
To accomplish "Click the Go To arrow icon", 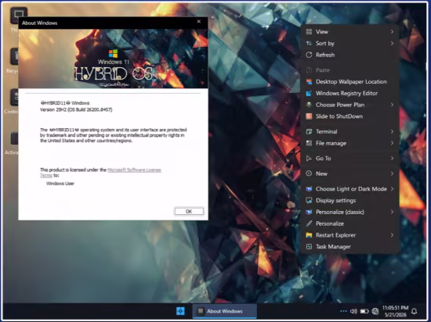I will point(309,158).
